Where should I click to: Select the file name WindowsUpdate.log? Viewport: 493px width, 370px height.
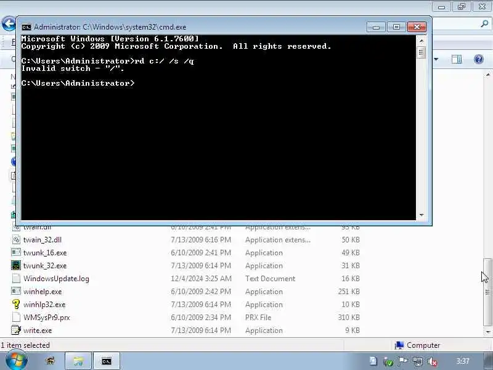(56, 279)
